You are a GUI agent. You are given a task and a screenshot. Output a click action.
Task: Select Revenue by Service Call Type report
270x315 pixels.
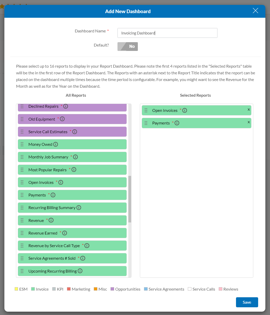click(54, 246)
